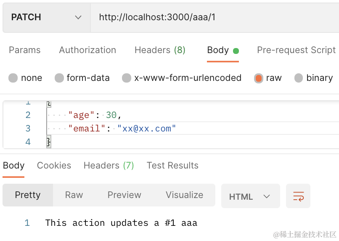Image resolution: width=339 pixels, height=241 pixels.
Task: Select the 'none' body type radio
Action: pos(13,78)
